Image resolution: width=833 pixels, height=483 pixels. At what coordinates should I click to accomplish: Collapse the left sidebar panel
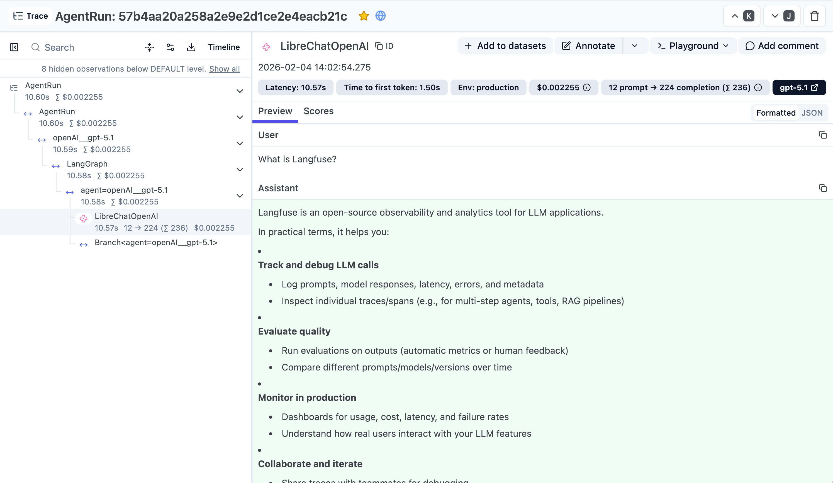click(x=14, y=47)
